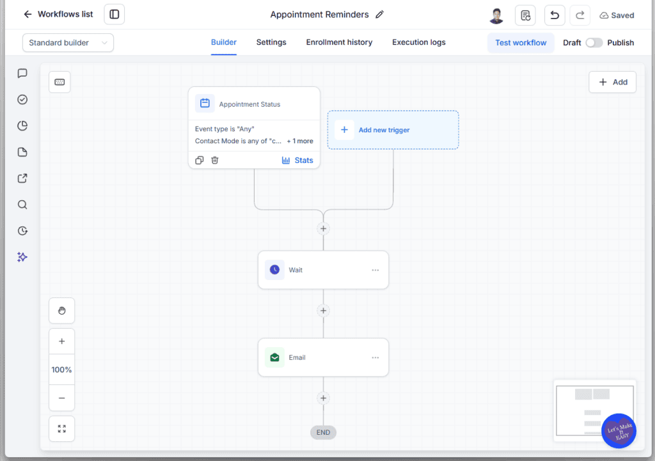Open the history clock sidebar icon

click(22, 231)
